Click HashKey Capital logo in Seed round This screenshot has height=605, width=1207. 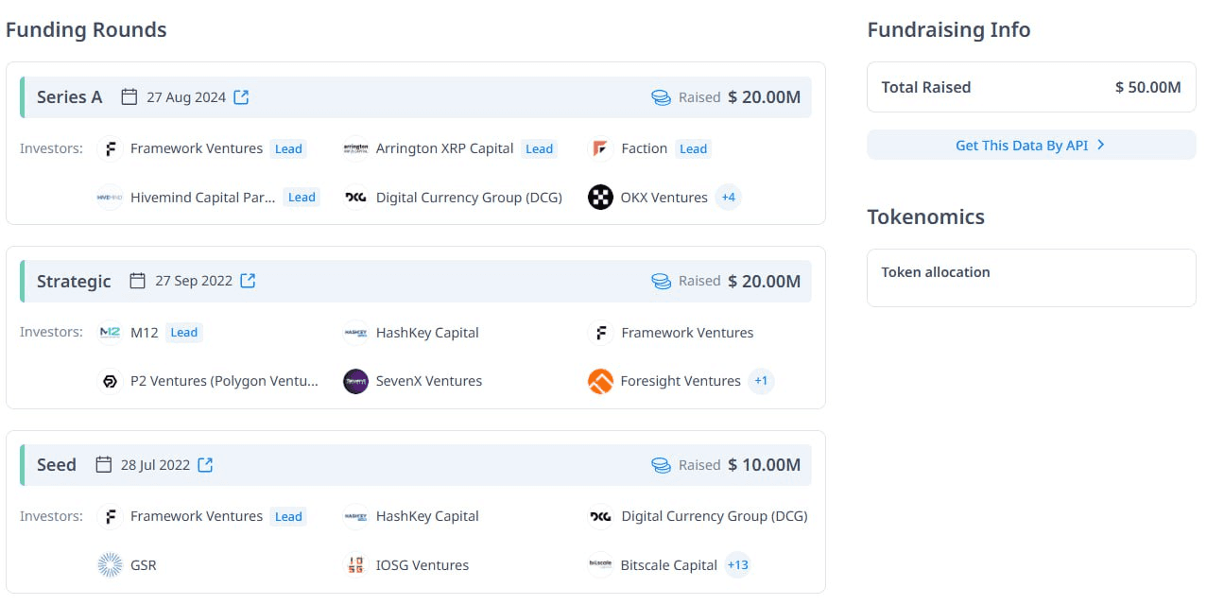pos(355,516)
